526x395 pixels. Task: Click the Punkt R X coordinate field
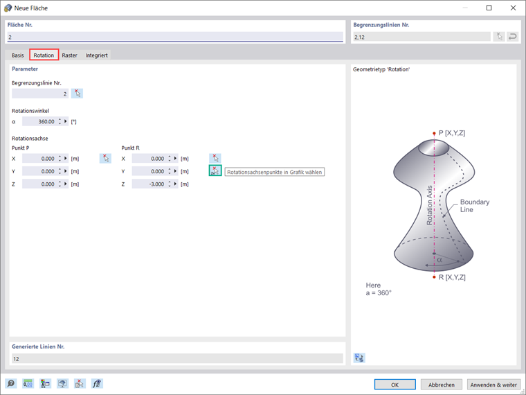pyautogui.click(x=149, y=159)
